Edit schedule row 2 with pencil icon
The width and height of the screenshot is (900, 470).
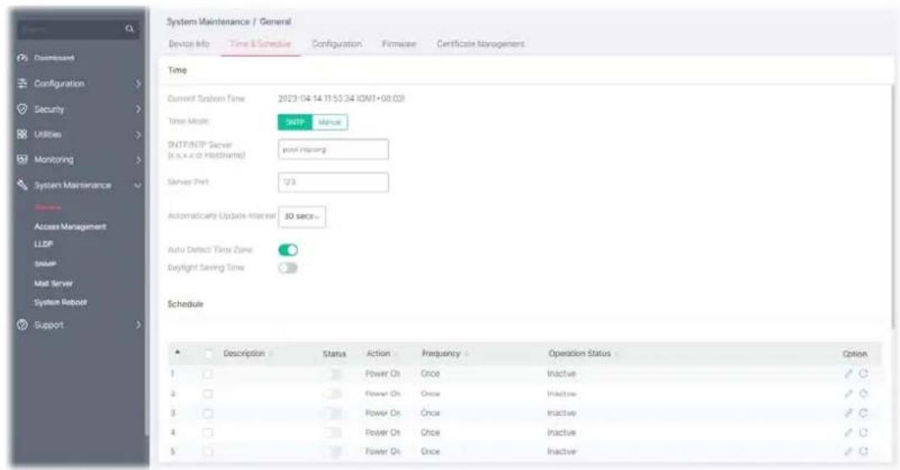[x=849, y=394]
